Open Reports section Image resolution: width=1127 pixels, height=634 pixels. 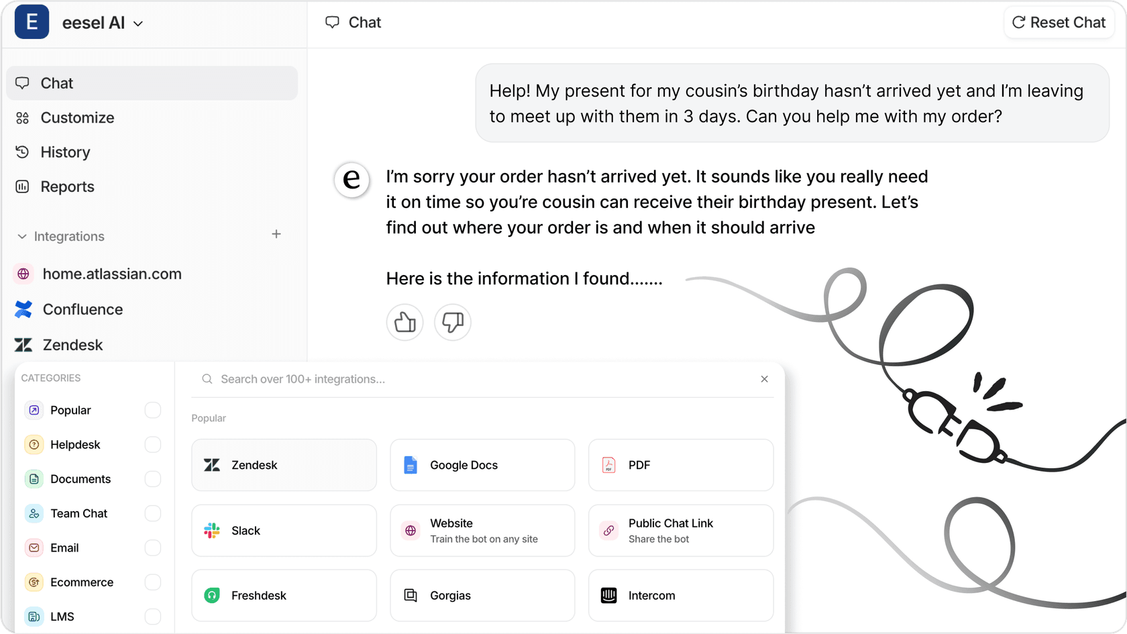click(x=152, y=187)
